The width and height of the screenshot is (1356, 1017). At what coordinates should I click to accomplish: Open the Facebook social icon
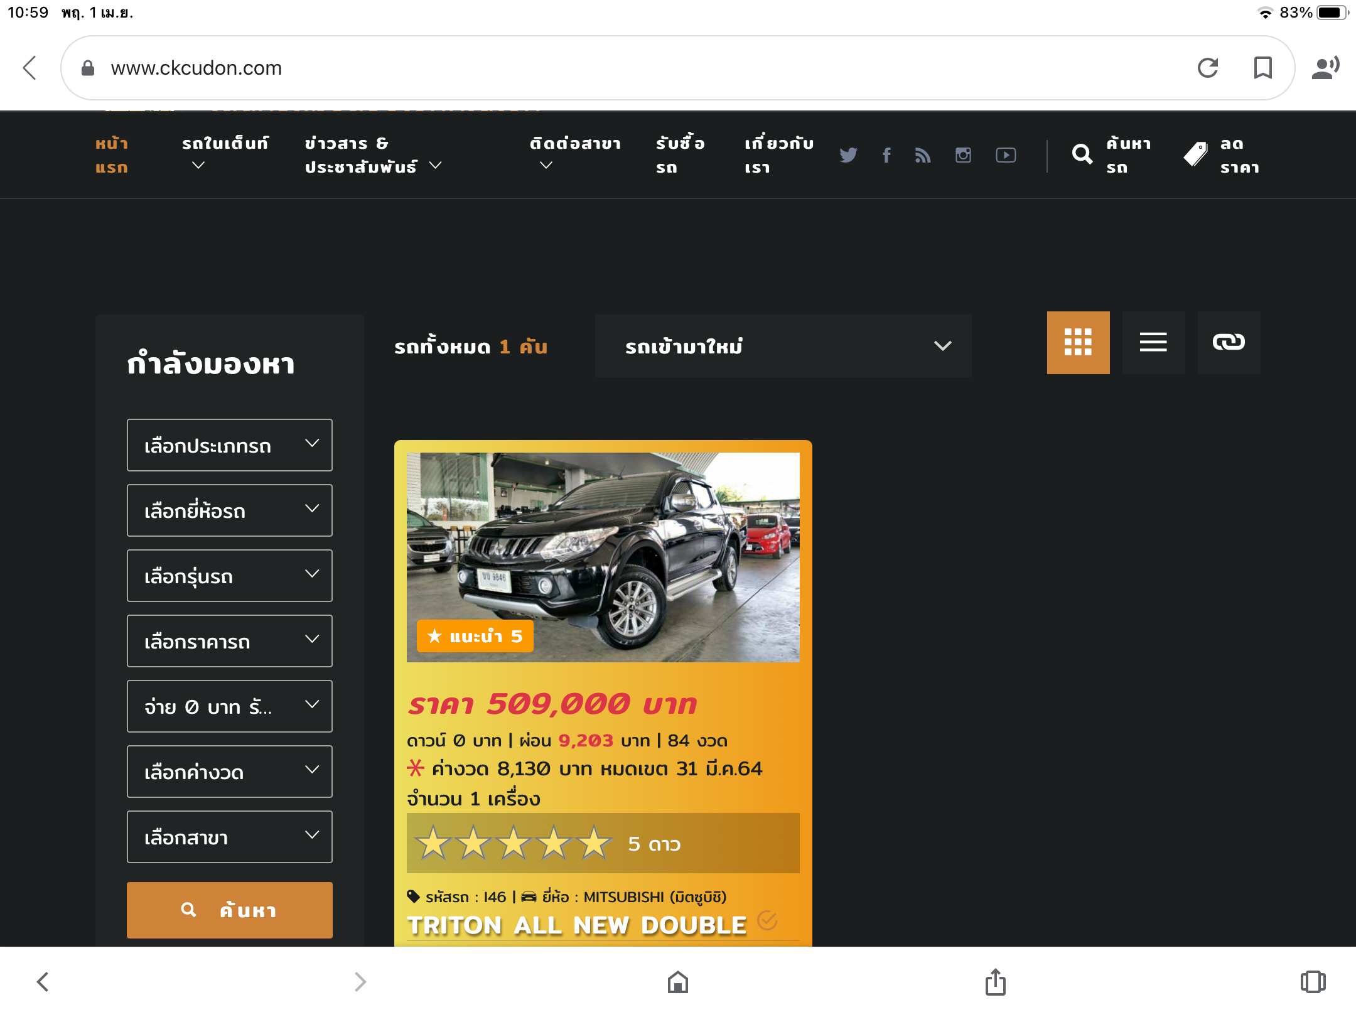click(886, 155)
